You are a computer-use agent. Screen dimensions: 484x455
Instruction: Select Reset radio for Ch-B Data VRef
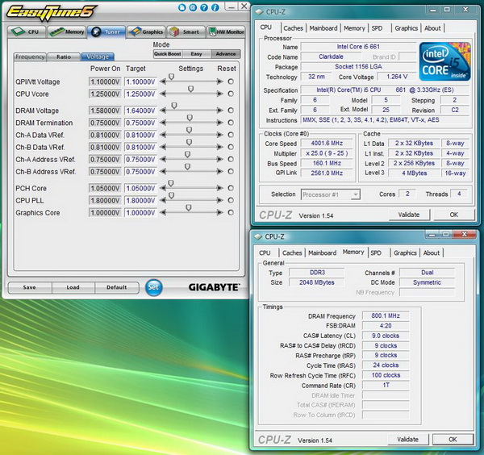[x=231, y=147]
